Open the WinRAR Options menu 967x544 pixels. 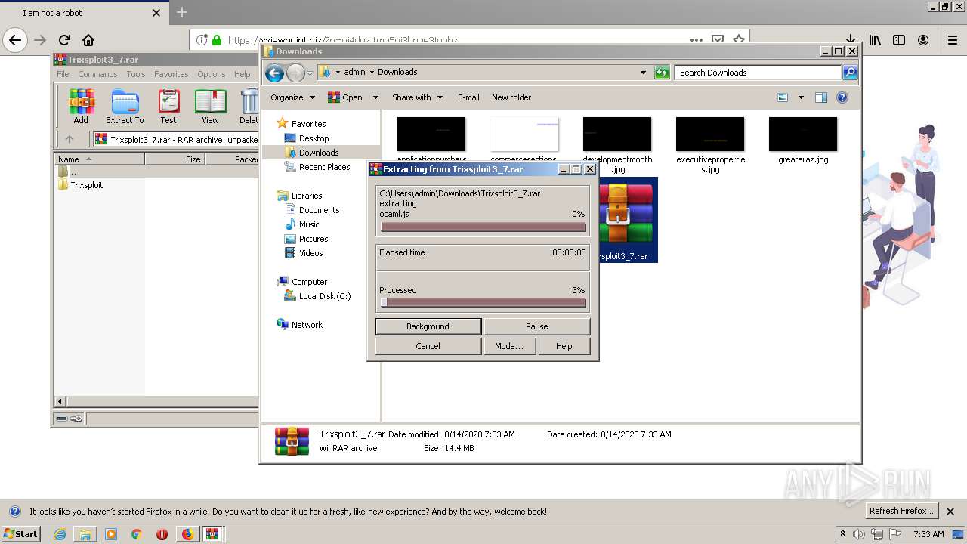(212, 74)
